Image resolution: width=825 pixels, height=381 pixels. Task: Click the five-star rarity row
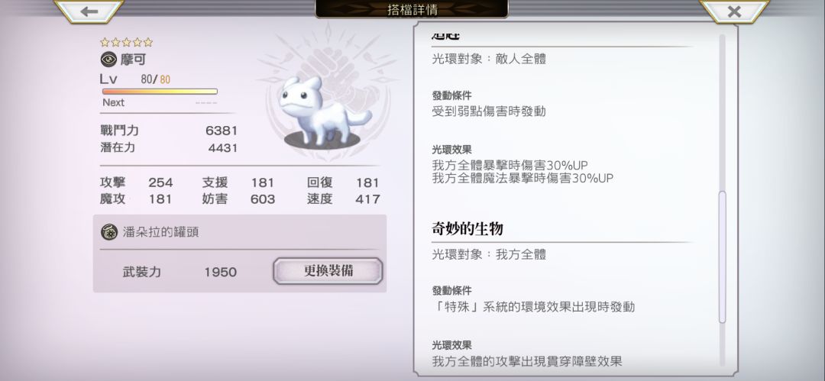coord(126,42)
